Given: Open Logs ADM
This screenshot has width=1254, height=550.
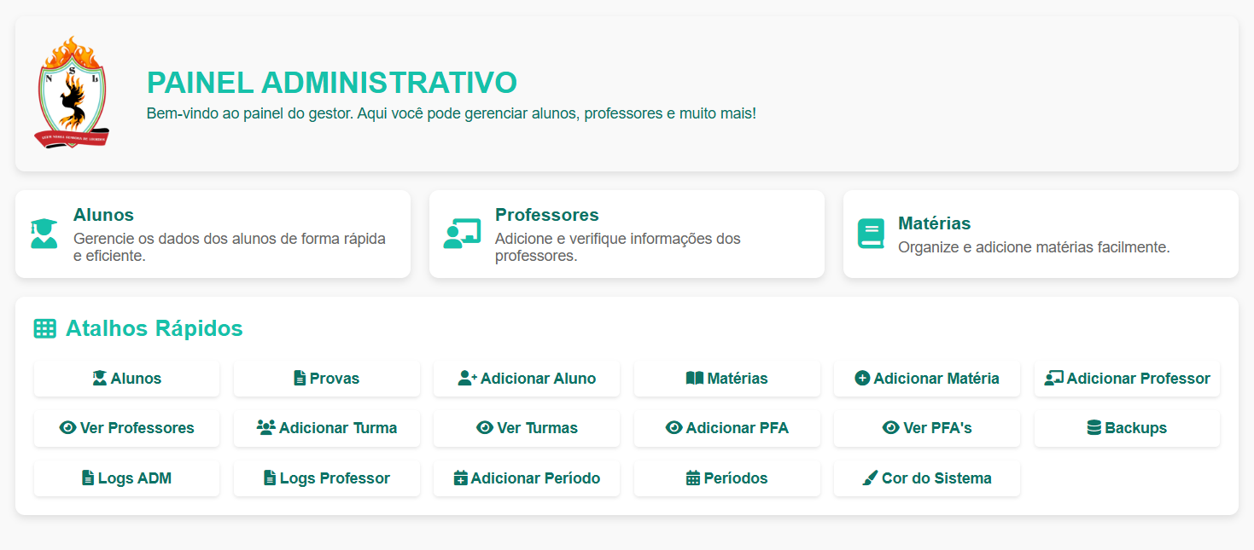Looking at the screenshot, I should (126, 478).
